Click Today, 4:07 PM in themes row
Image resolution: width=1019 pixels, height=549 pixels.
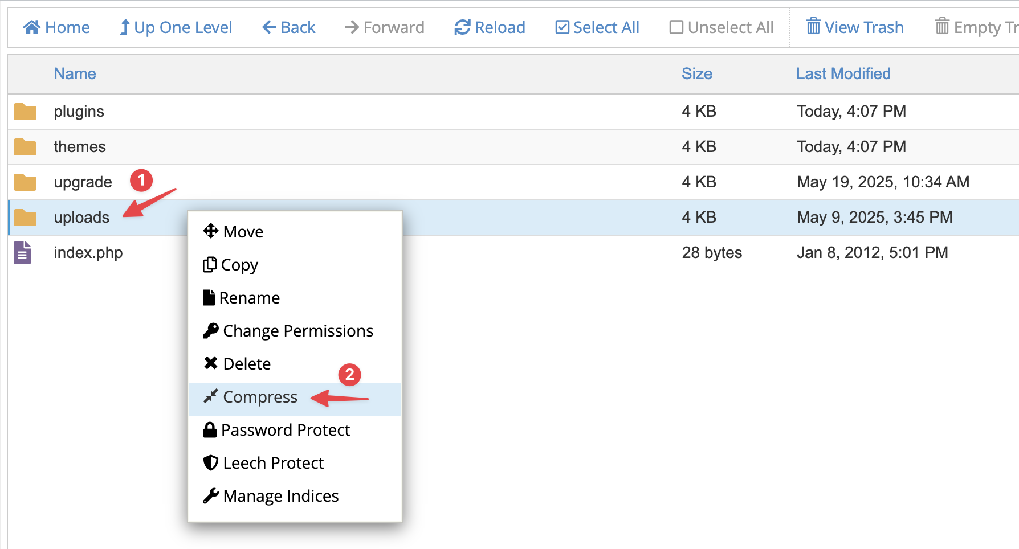(851, 147)
